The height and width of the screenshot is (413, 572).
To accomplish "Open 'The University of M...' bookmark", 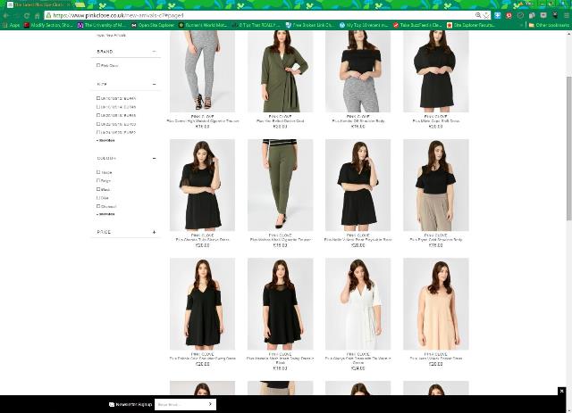I will (x=101, y=25).
